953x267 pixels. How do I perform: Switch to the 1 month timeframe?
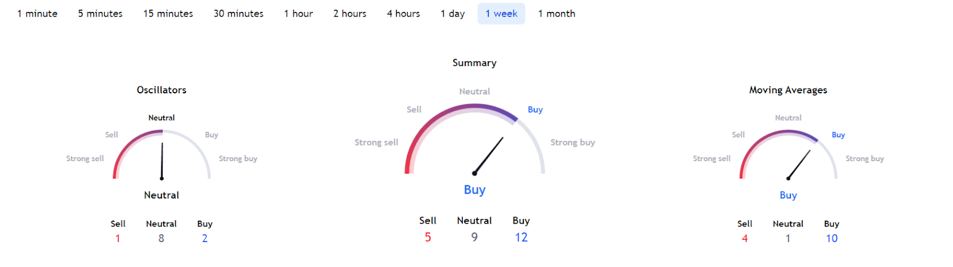557,14
